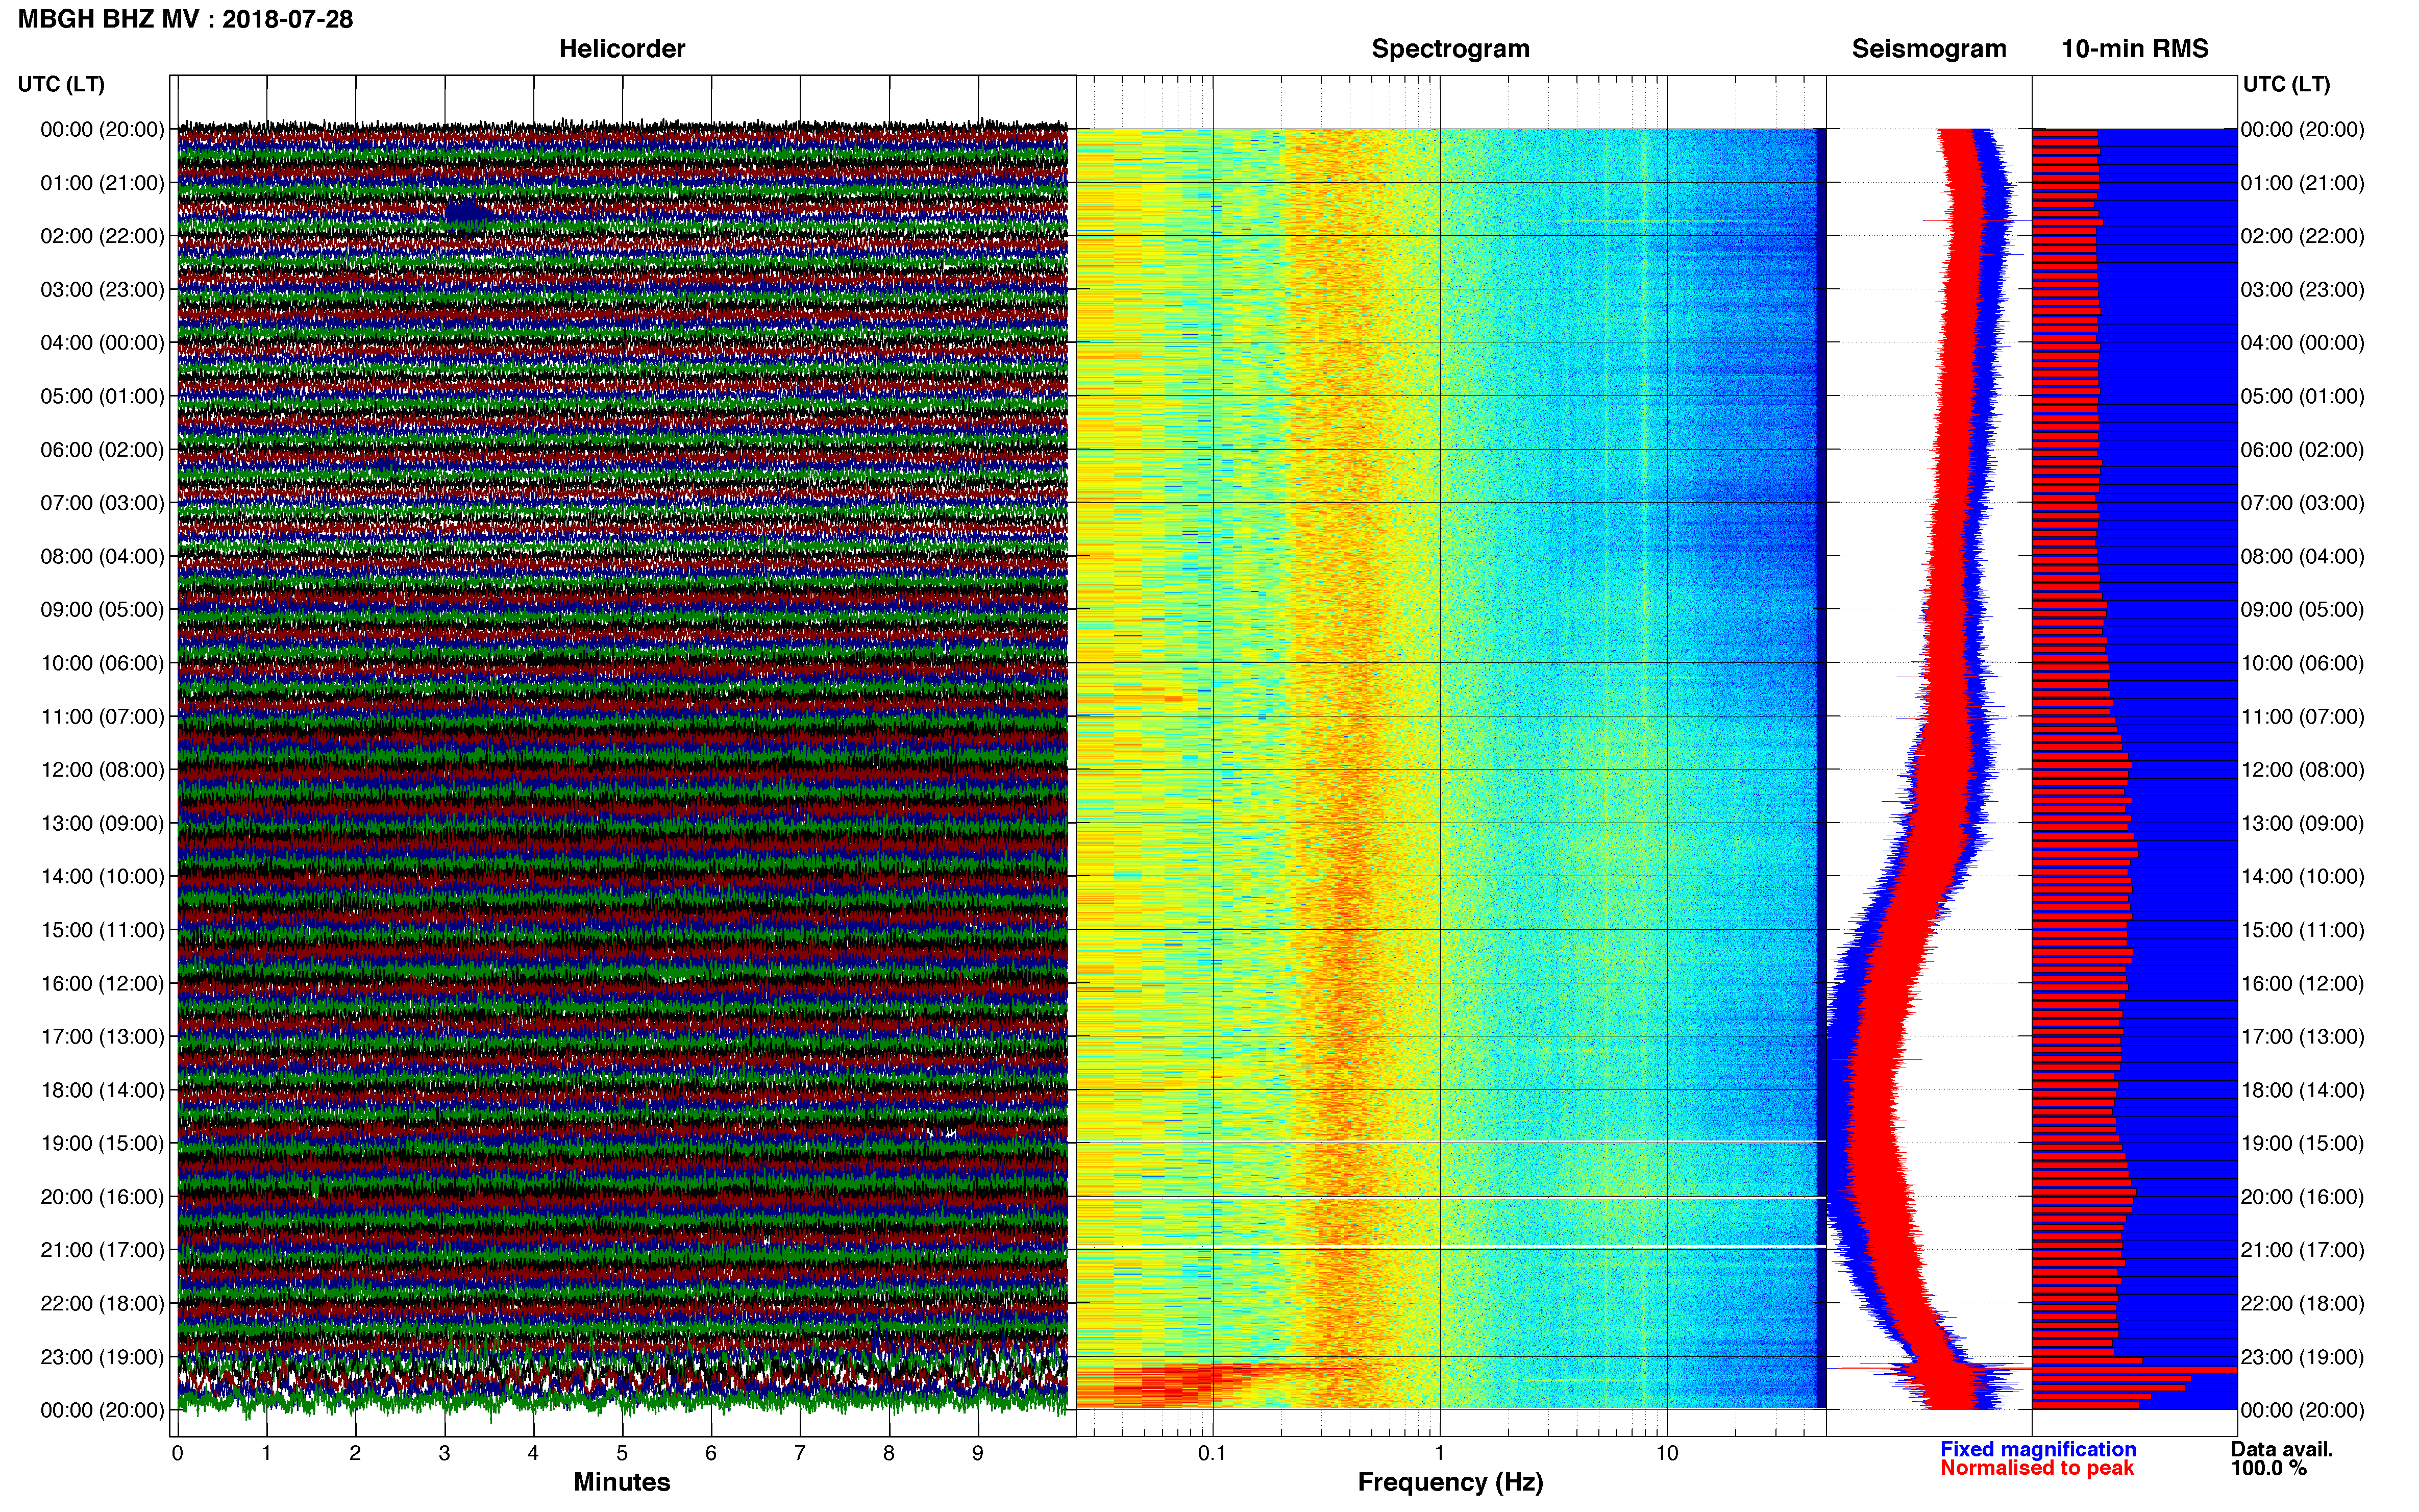Viewport: 2419px width, 1512px height.
Task: Click right-side time label '23:00 (19:00)'
Action: pyautogui.click(x=2303, y=1357)
